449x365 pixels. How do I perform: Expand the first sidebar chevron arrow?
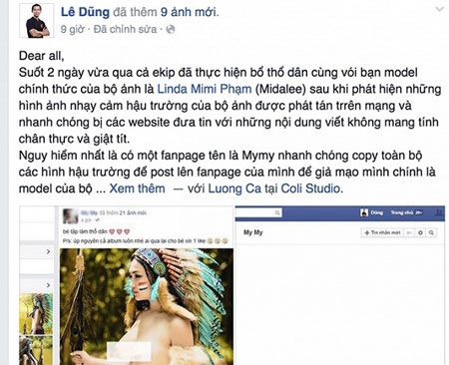(48, 251)
